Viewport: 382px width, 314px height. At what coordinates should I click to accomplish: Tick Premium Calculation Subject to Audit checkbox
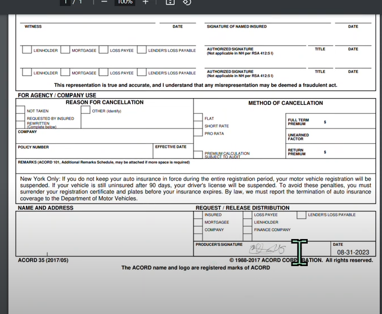pos(198,154)
